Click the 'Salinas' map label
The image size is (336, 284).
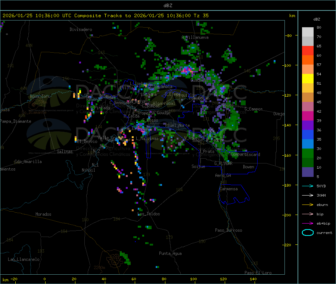tap(65, 152)
